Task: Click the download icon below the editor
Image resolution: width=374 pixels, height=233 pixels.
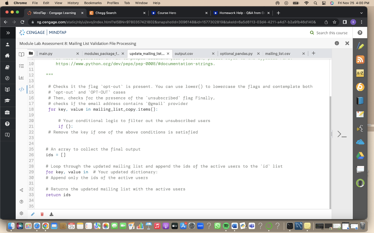Action: 51,214
